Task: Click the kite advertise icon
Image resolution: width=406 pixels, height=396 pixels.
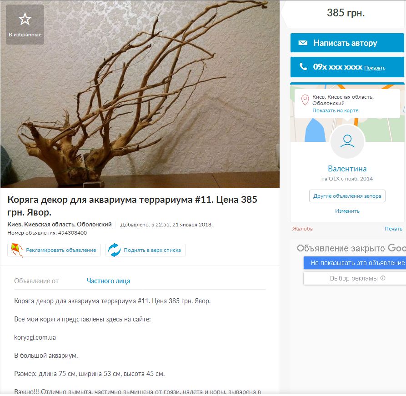Action: pos(17,250)
